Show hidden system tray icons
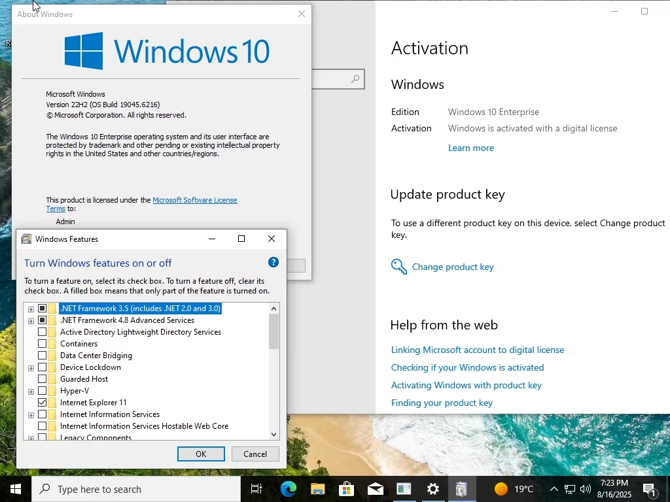Viewport: 670px width, 502px height. point(554,489)
